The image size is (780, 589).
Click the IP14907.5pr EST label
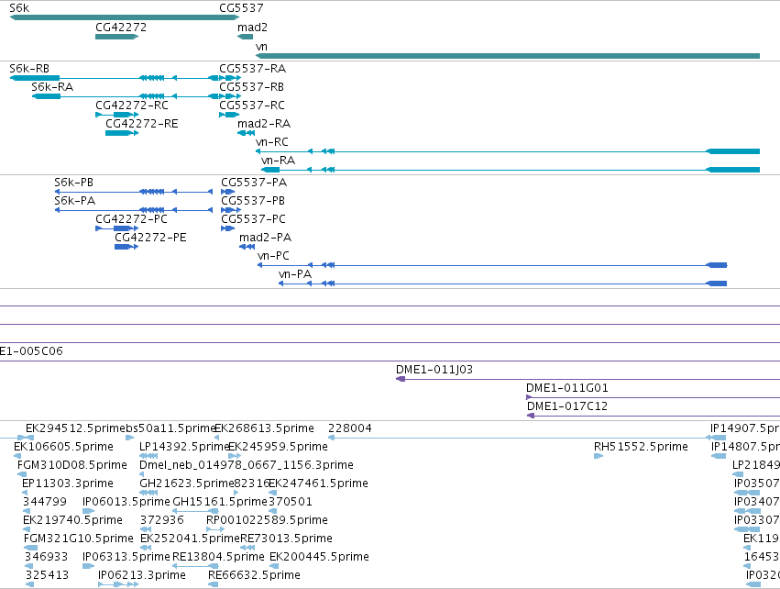coord(745,428)
